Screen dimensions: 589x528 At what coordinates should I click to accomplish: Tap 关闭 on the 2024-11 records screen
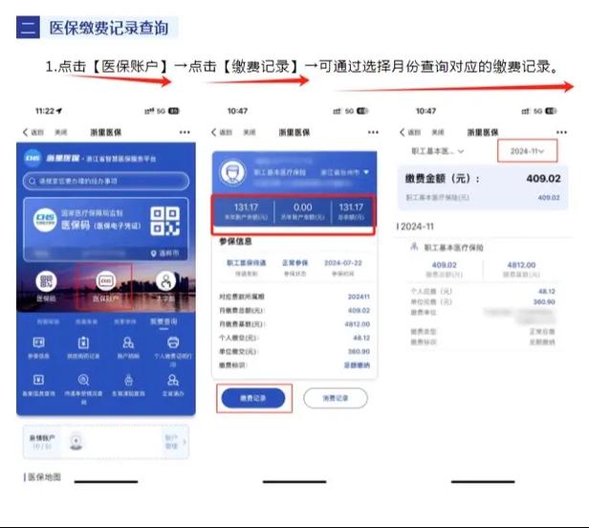pyautogui.click(x=438, y=132)
